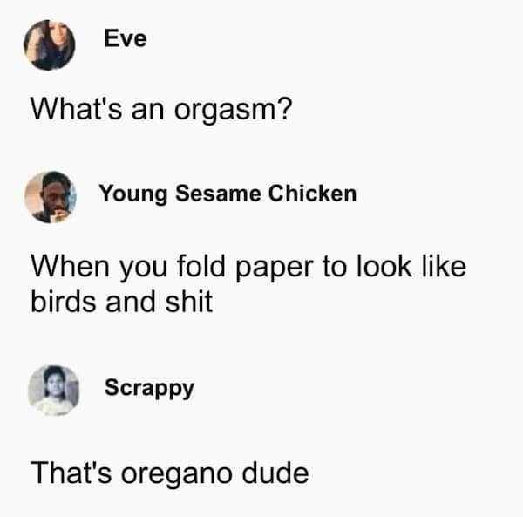Image resolution: width=523 pixels, height=517 pixels.
Task: Open Eve's profile picture
Action: point(50,45)
